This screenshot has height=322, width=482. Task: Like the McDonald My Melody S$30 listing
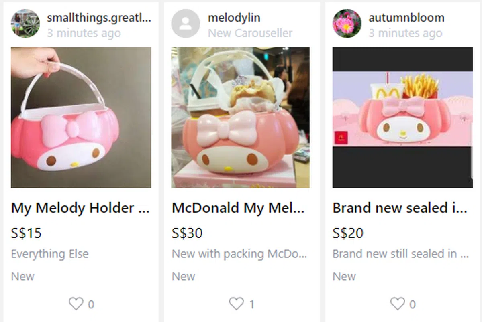237,304
